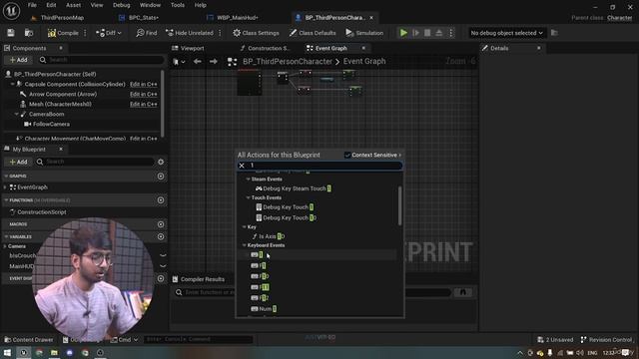This screenshot has height=359, width=639.
Task: Open the debug object selector dropdown
Action: pos(506,33)
